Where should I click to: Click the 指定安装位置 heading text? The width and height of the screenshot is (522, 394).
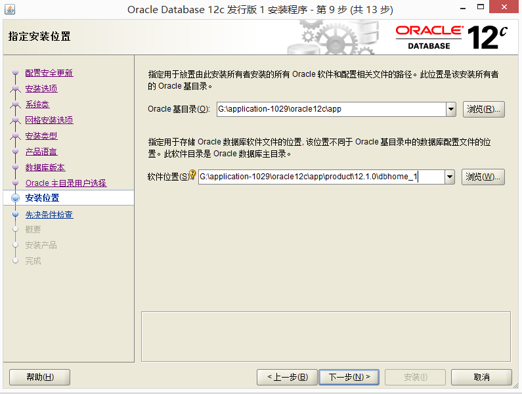[x=39, y=36]
